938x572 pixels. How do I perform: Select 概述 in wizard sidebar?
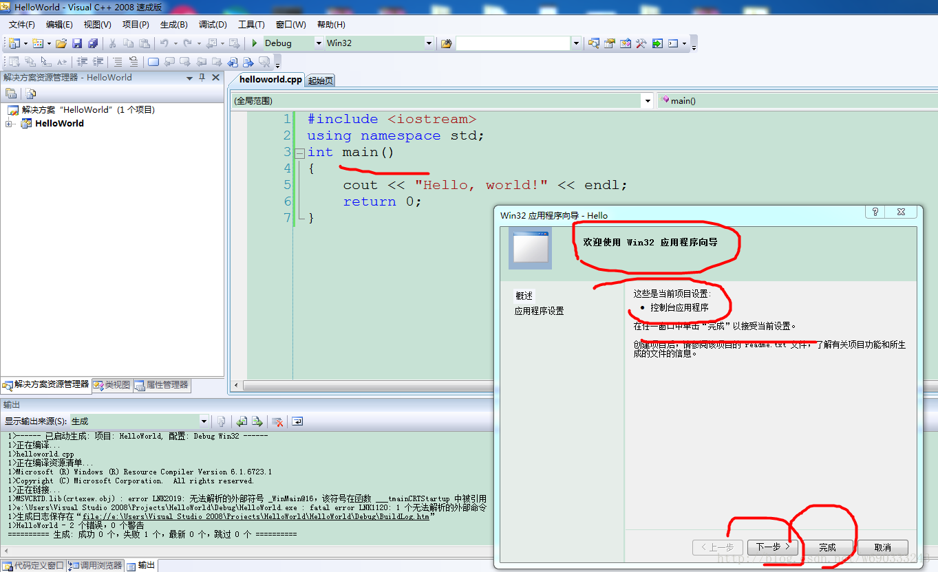(524, 296)
